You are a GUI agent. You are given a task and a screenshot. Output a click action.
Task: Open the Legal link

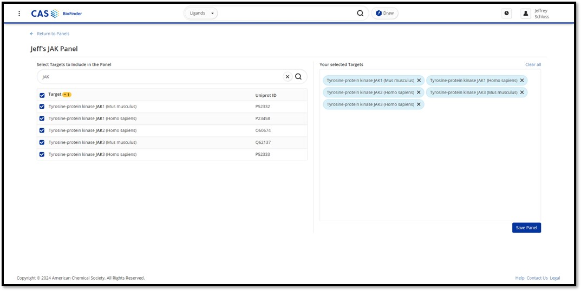tap(554, 278)
